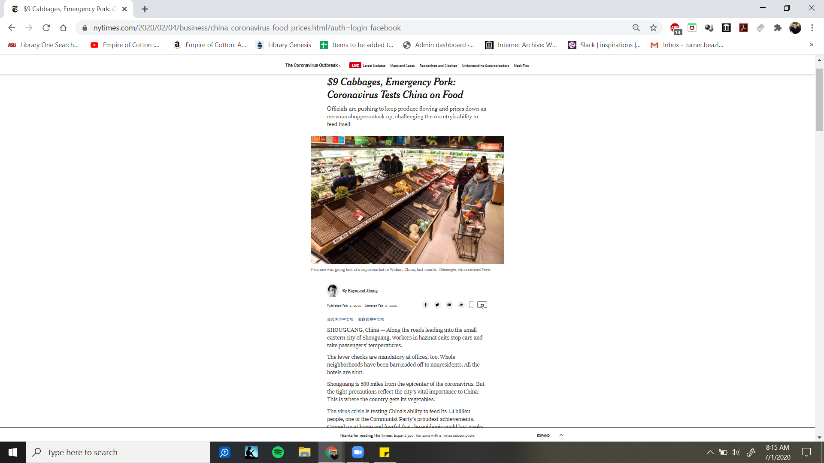Open Spotify from the taskbar
This screenshot has width=824, height=463.
point(278,452)
